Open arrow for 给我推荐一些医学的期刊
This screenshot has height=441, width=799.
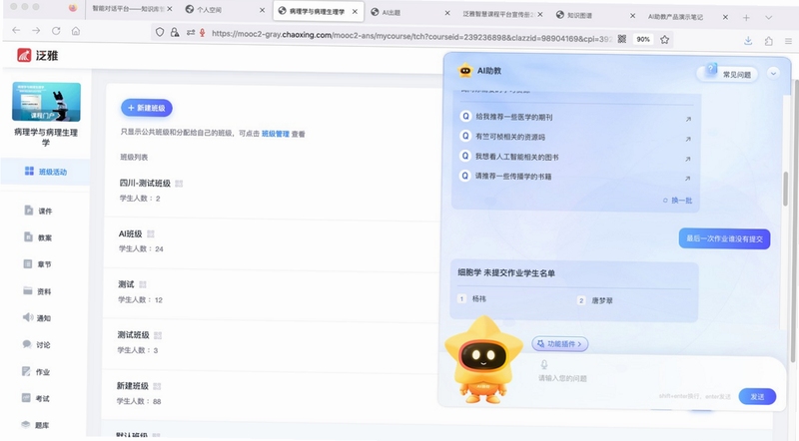tap(688, 119)
